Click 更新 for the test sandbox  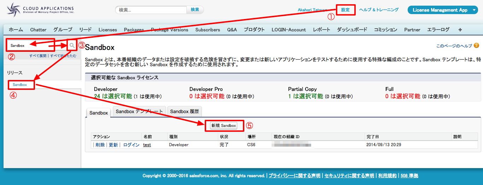click(113, 145)
